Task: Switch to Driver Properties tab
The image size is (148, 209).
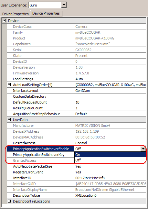Action: click(16, 14)
